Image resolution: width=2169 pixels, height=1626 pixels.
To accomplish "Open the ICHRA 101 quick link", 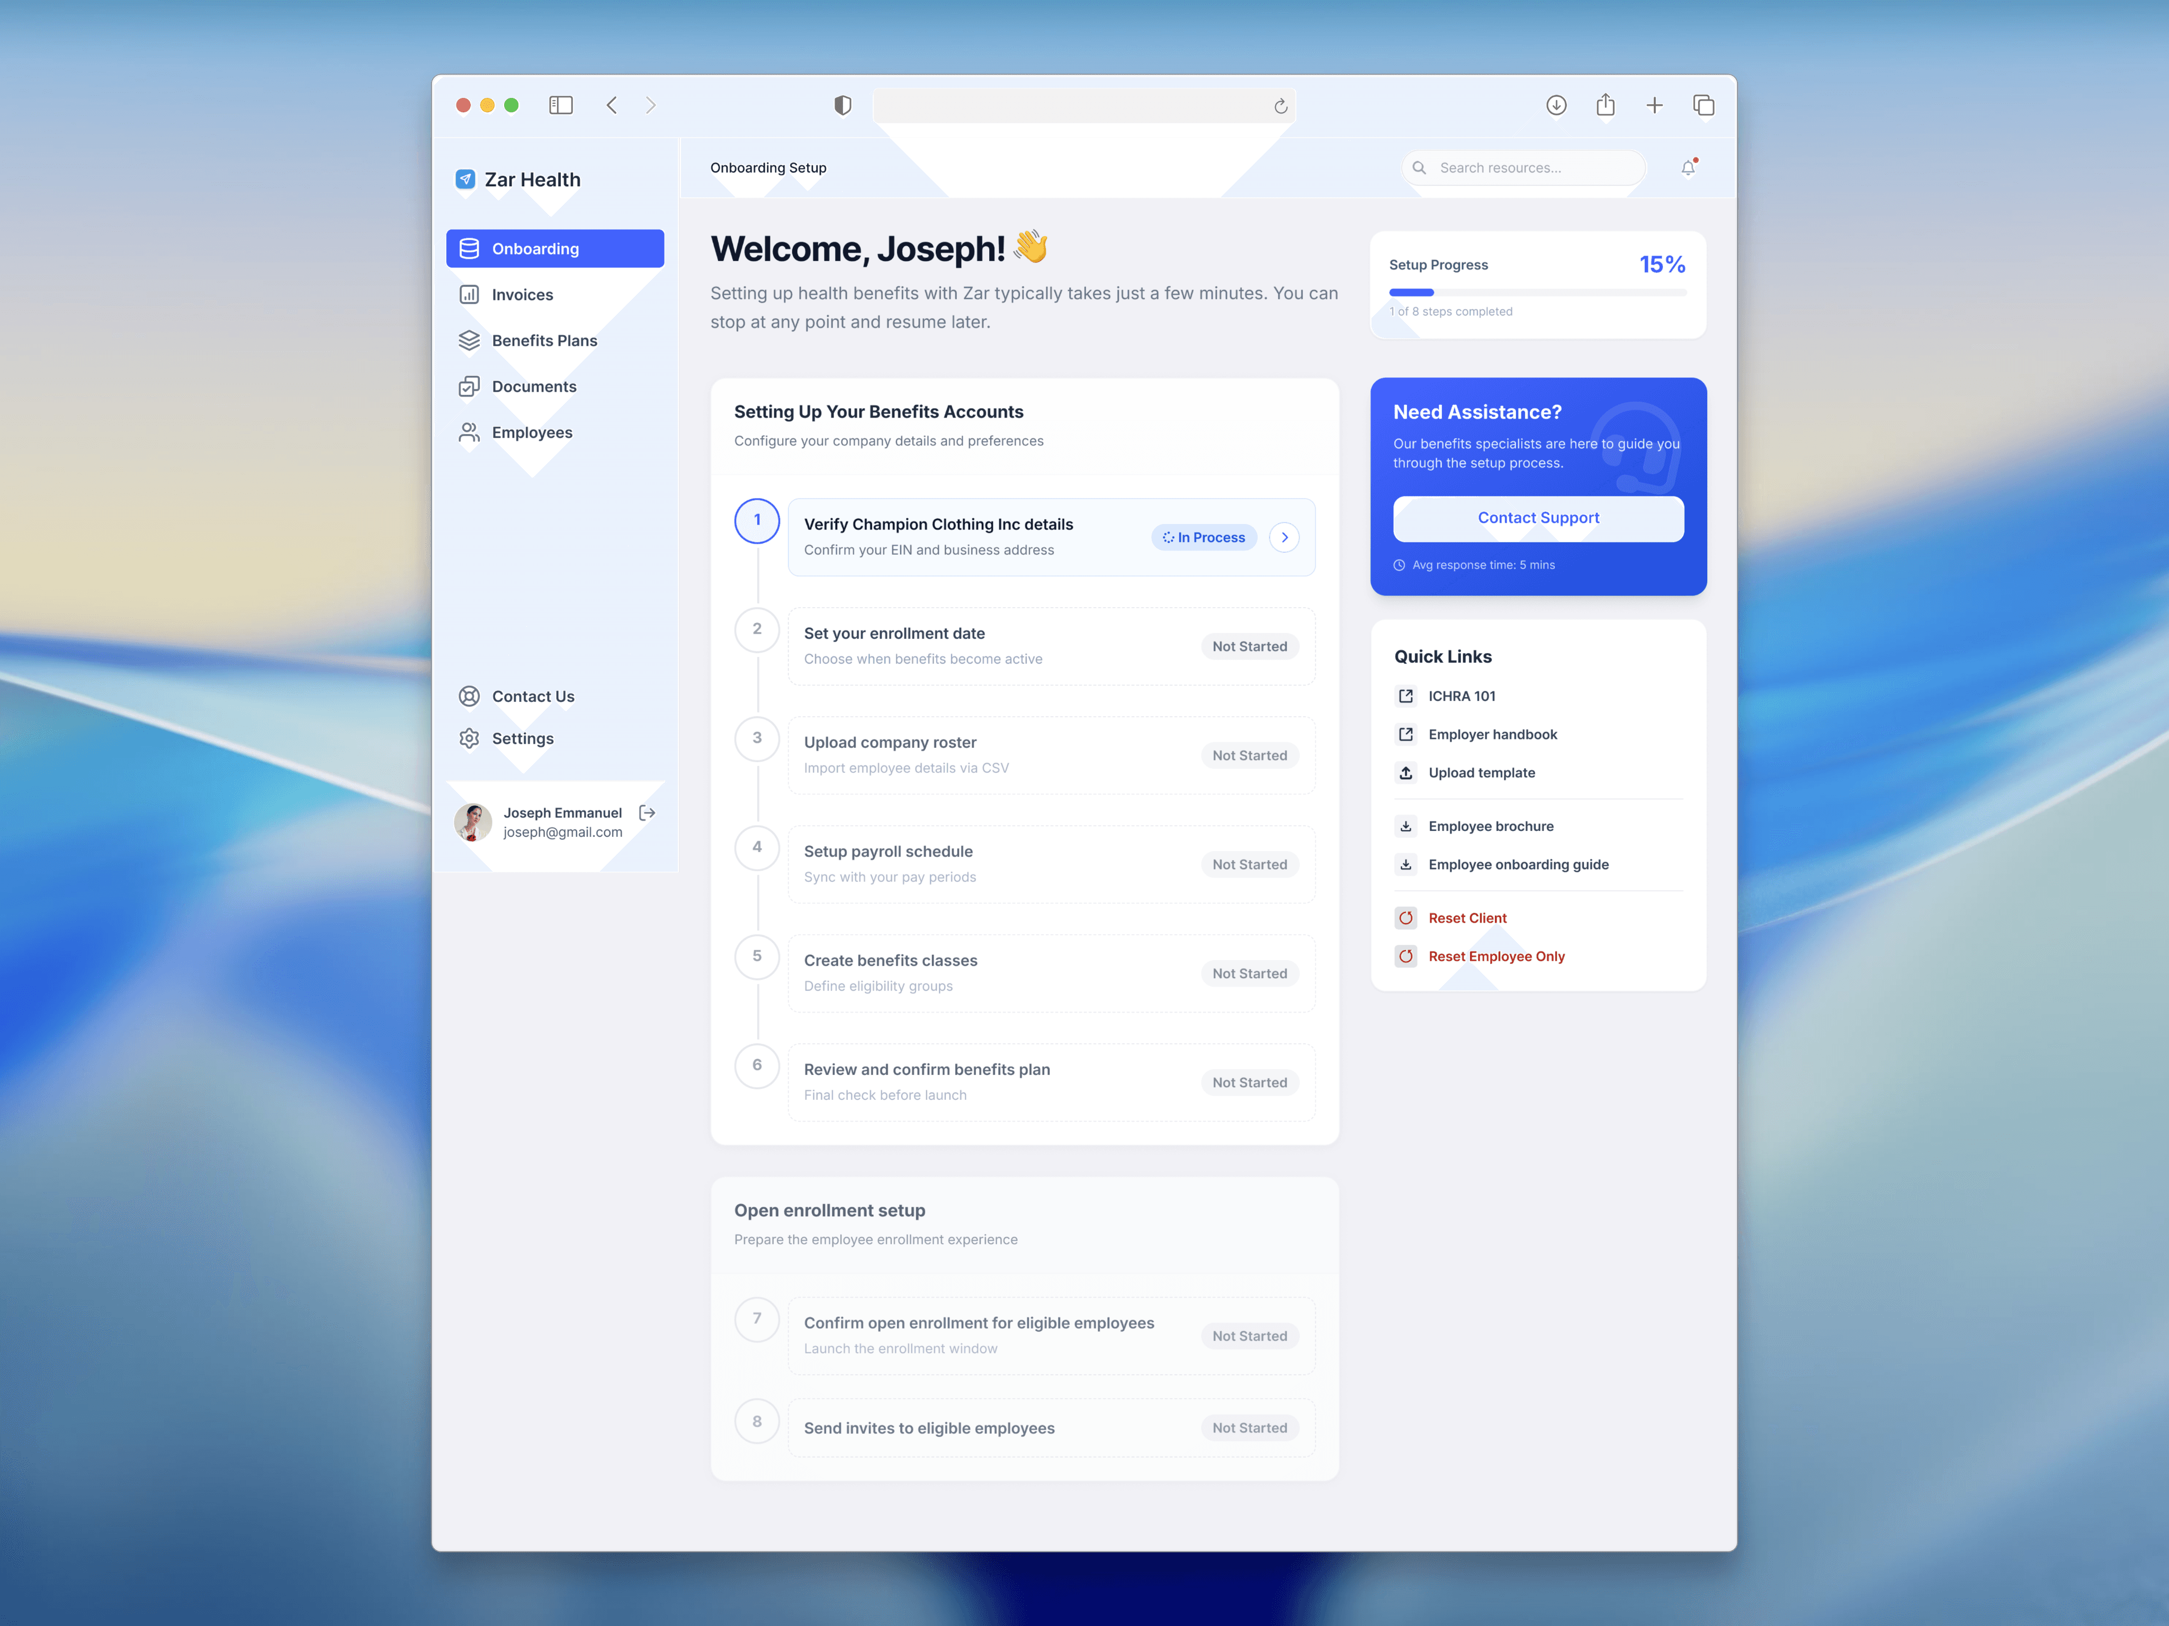I will (1461, 696).
